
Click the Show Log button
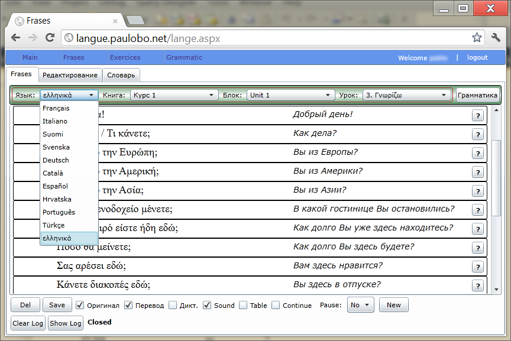[x=66, y=323]
